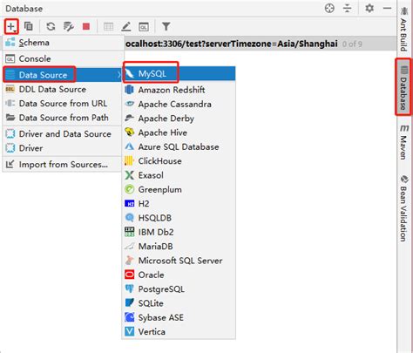413x353 pixels.
Task: Click the crosshair locate icon in header
Action: coord(329,9)
